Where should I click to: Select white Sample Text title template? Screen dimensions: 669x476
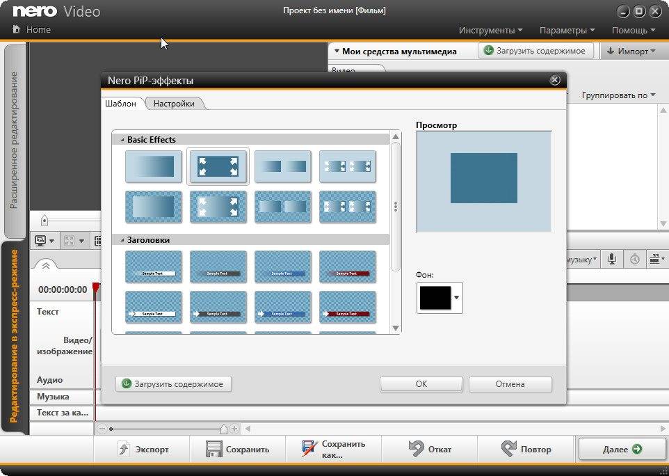pos(154,267)
